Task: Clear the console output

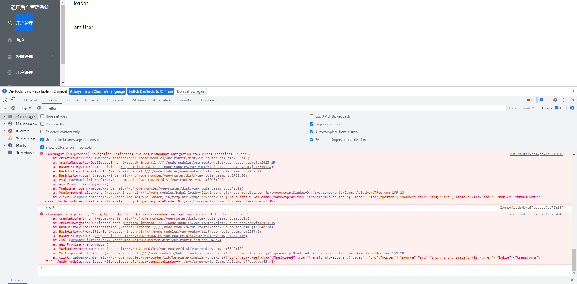Action: (13, 108)
